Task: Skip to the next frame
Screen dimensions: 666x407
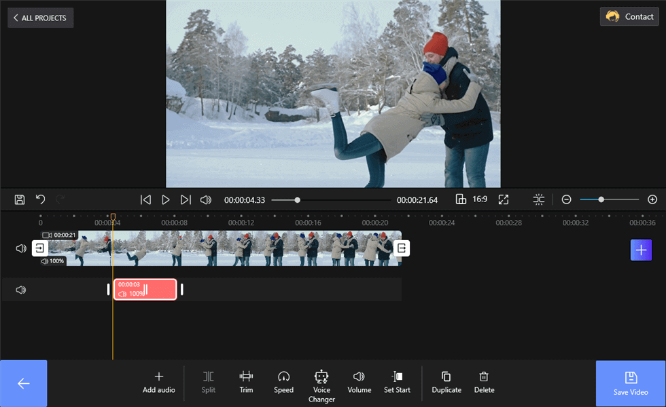Action: click(186, 199)
